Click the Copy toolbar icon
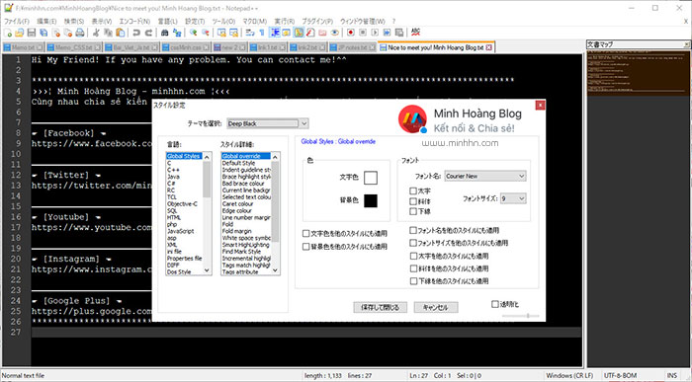The height and width of the screenshot is (382, 692). coord(108,33)
